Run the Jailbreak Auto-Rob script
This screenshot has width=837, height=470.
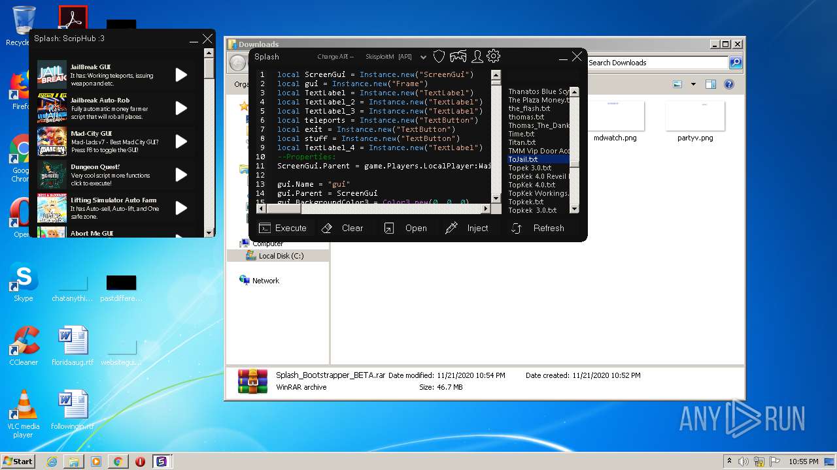click(181, 108)
